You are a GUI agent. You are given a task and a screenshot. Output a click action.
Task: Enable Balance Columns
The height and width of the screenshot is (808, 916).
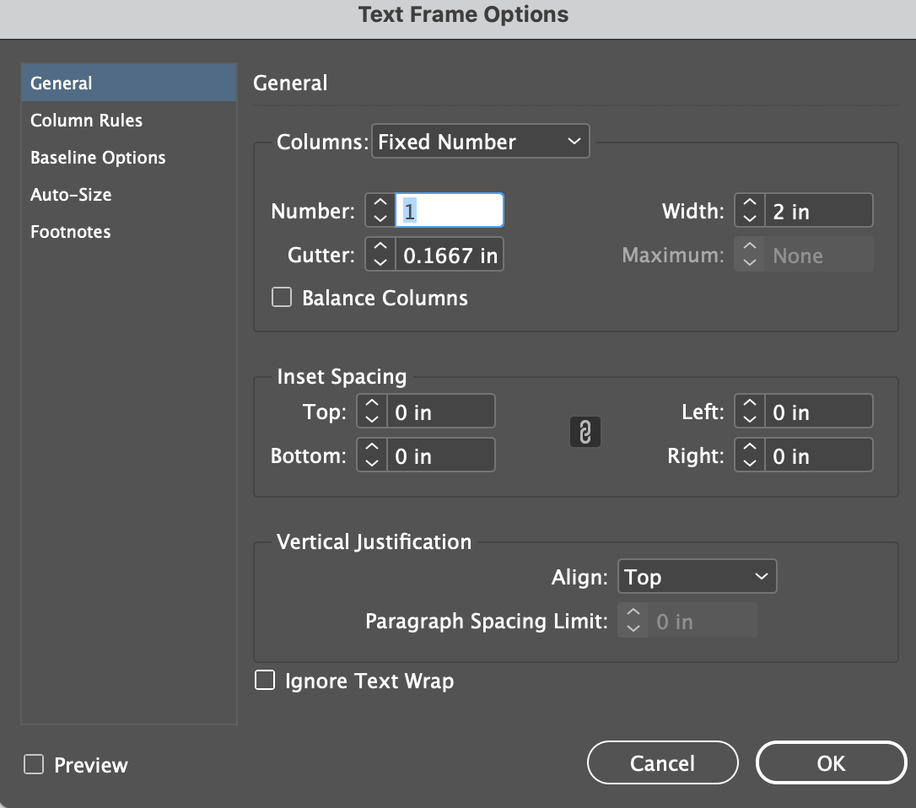click(281, 297)
